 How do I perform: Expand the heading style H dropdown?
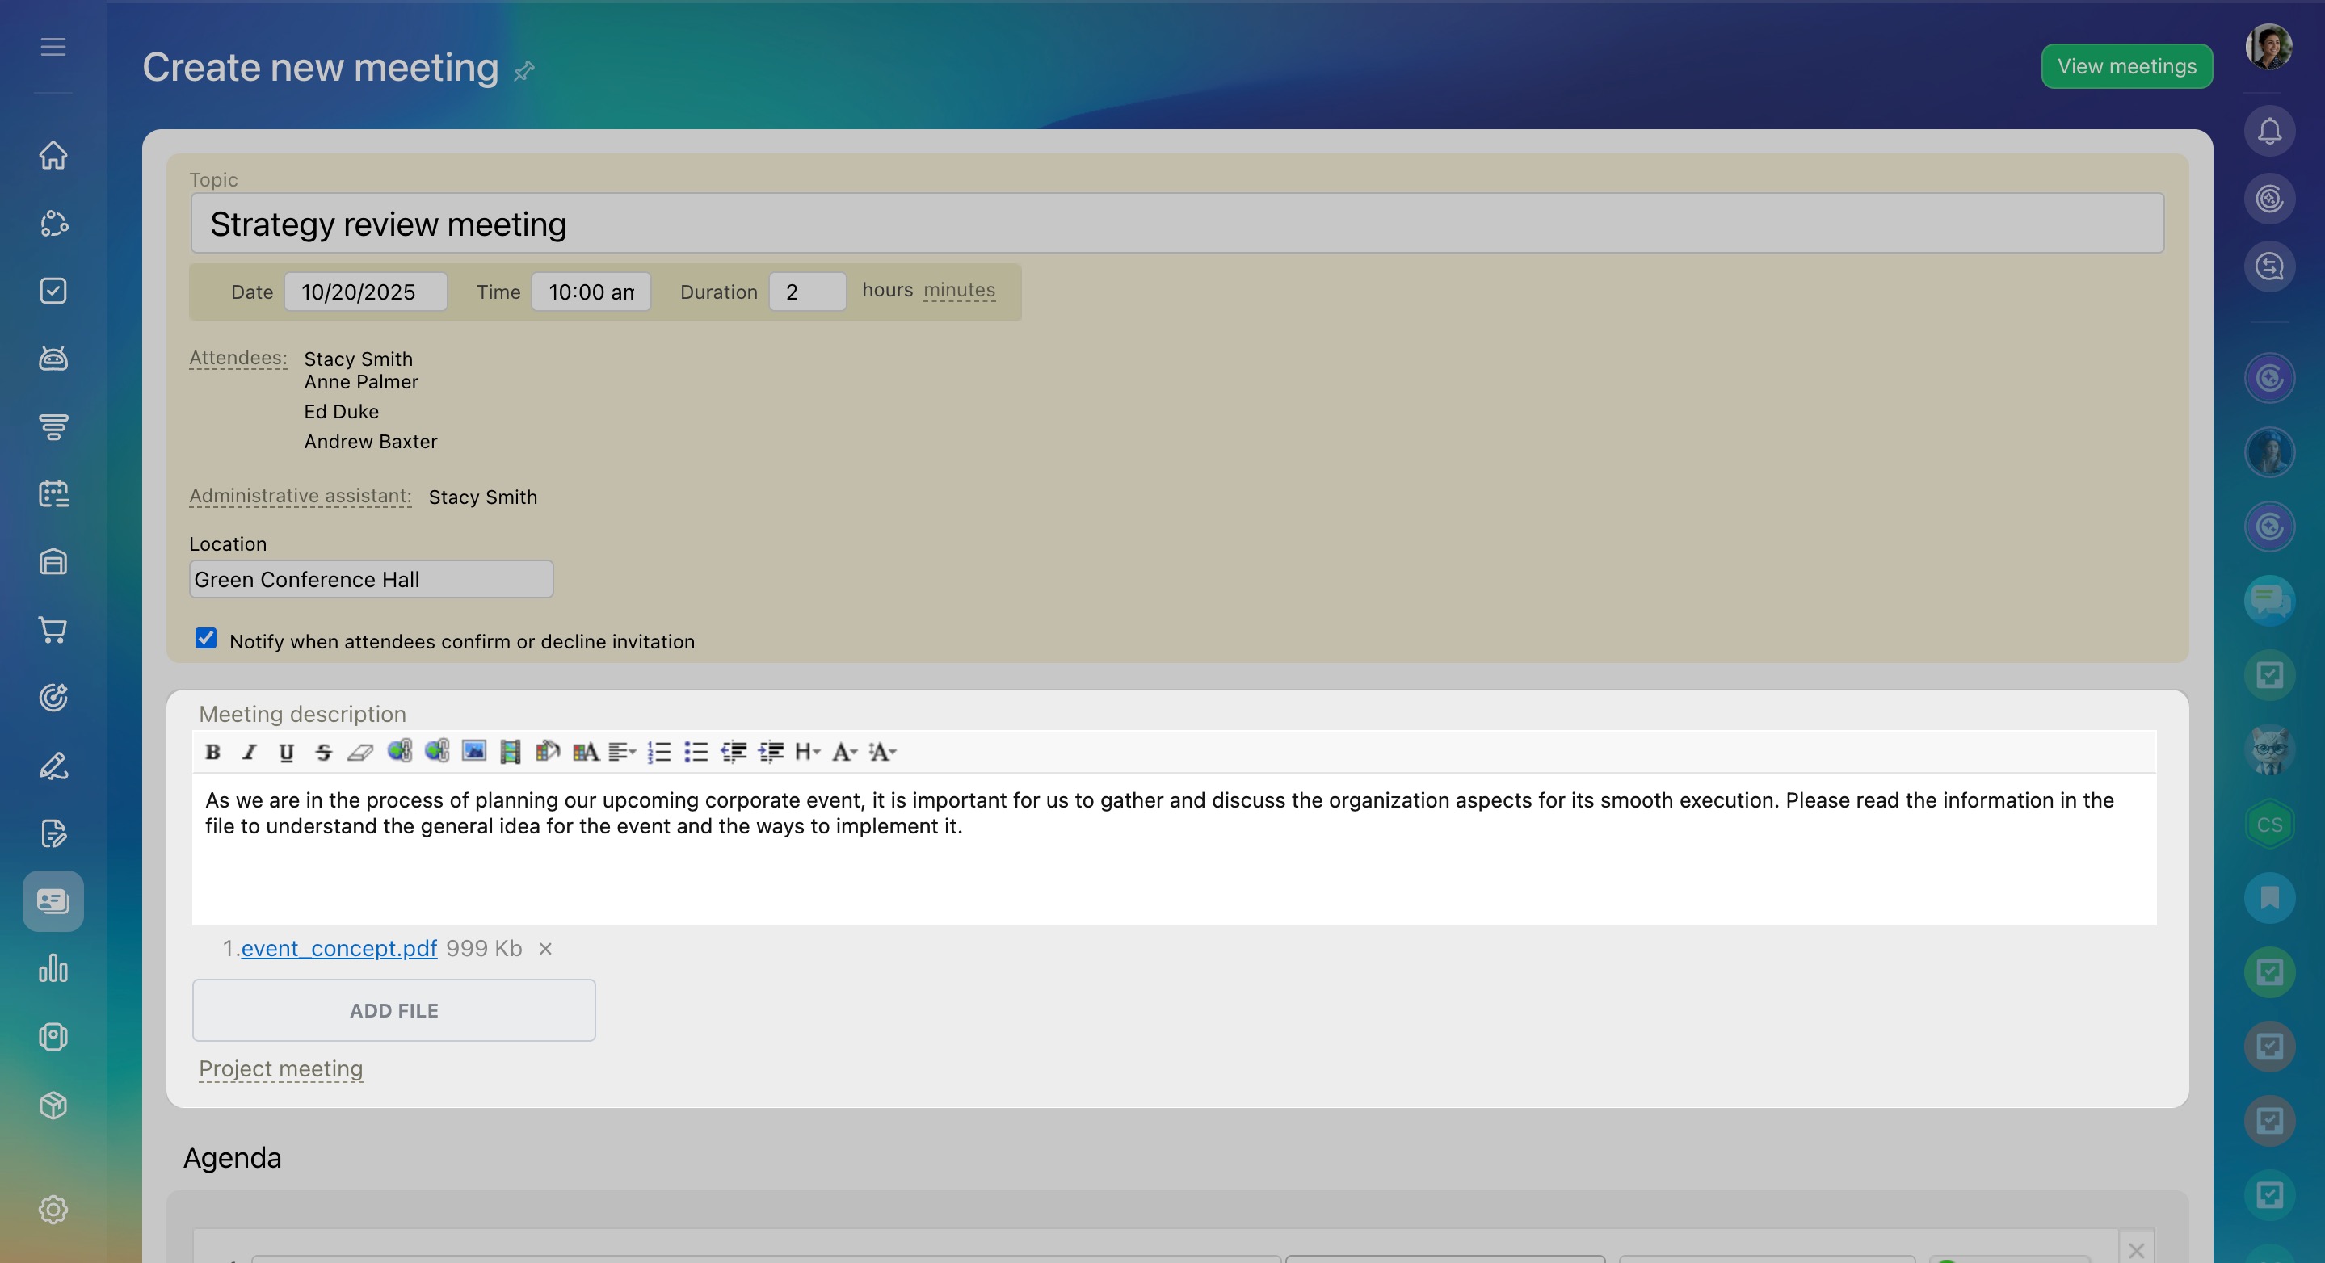pos(807,752)
